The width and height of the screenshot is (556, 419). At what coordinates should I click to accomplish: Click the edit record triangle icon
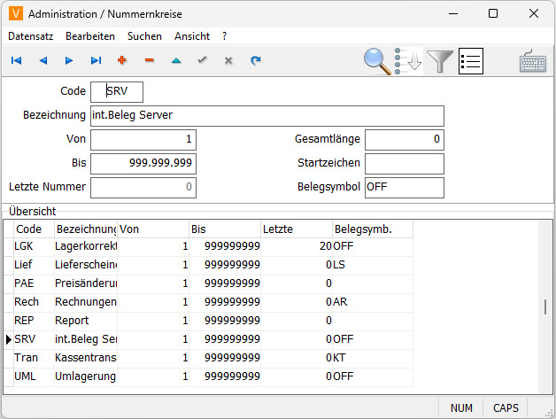(x=176, y=60)
